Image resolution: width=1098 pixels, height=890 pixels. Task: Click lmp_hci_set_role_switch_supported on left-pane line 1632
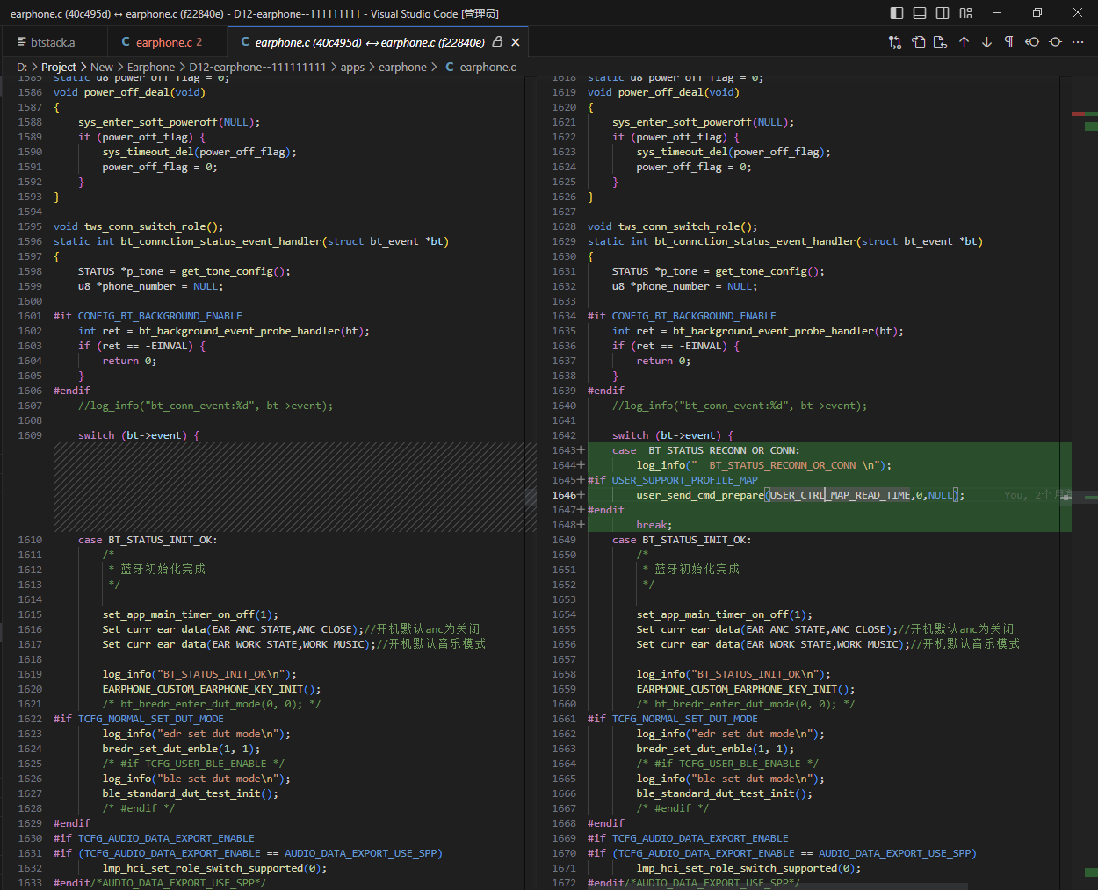[x=203, y=868]
